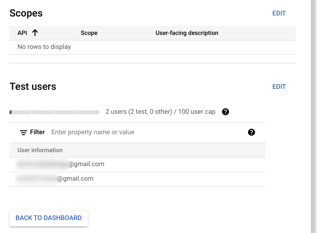Select the second test user email row
This screenshot has width=336, height=233.
55,179
